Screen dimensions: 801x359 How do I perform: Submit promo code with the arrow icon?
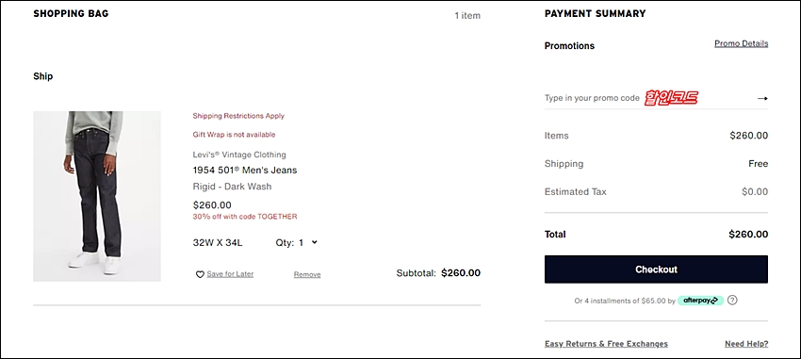point(762,98)
